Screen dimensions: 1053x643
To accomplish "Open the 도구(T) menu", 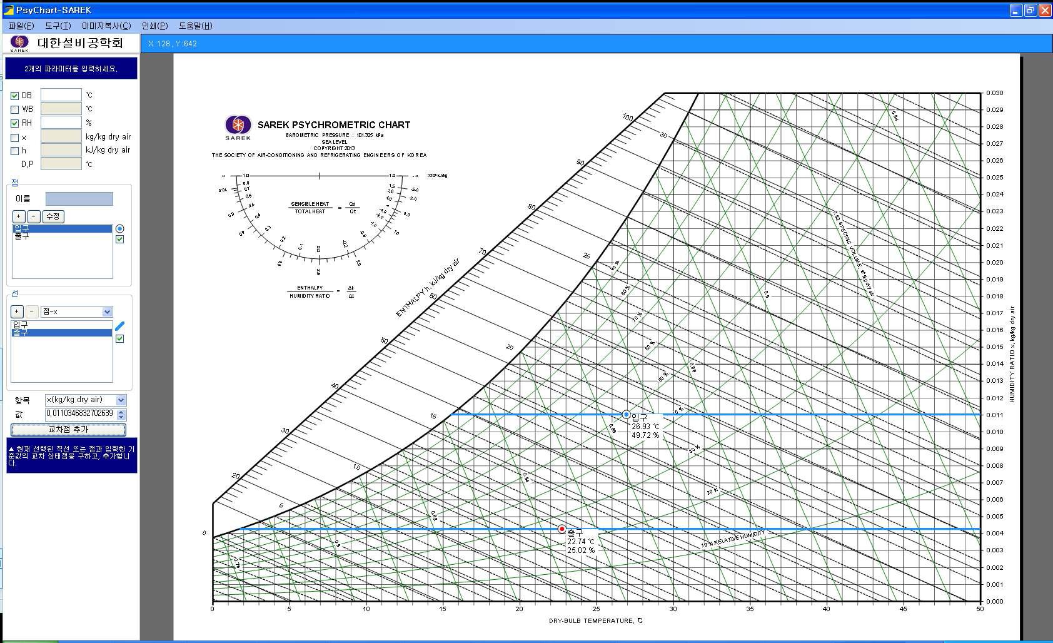I will (x=58, y=26).
